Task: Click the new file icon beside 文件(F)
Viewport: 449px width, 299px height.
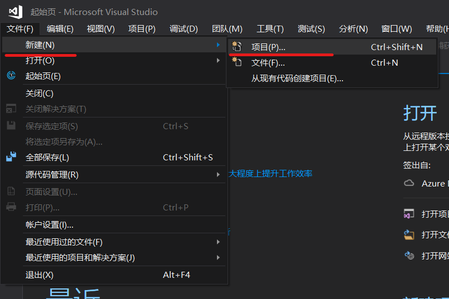Action: (237, 62)
